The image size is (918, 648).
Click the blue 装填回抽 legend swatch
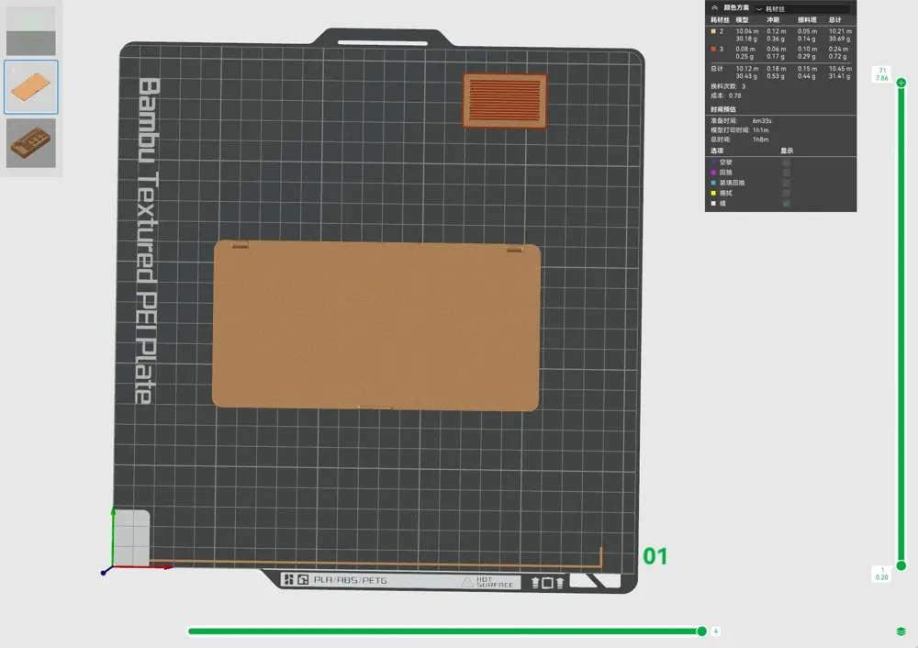coord(713,182)
